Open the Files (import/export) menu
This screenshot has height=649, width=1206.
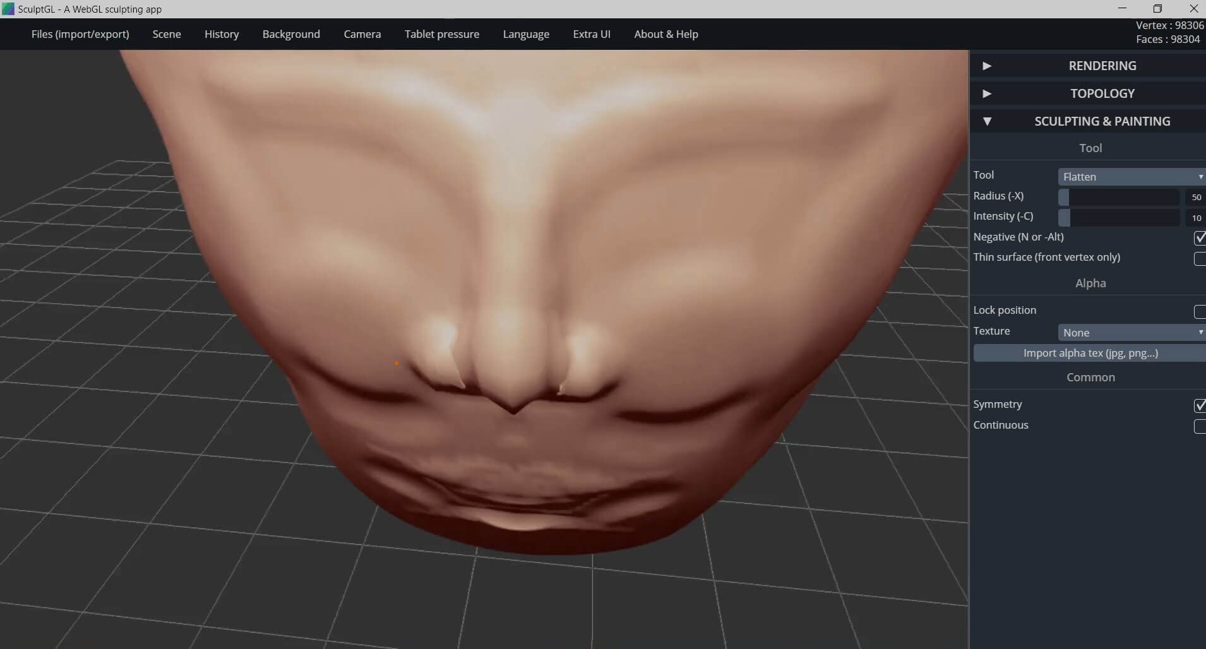pyautogui.click(x=80, y=34)
